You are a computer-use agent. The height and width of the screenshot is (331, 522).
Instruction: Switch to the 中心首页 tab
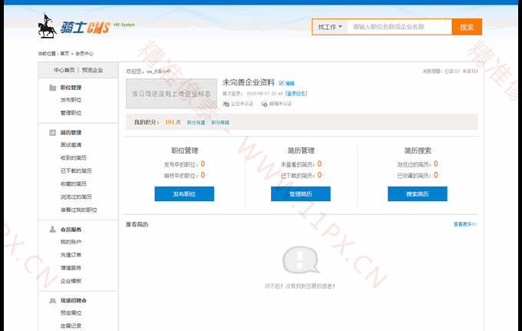point(64,70)
